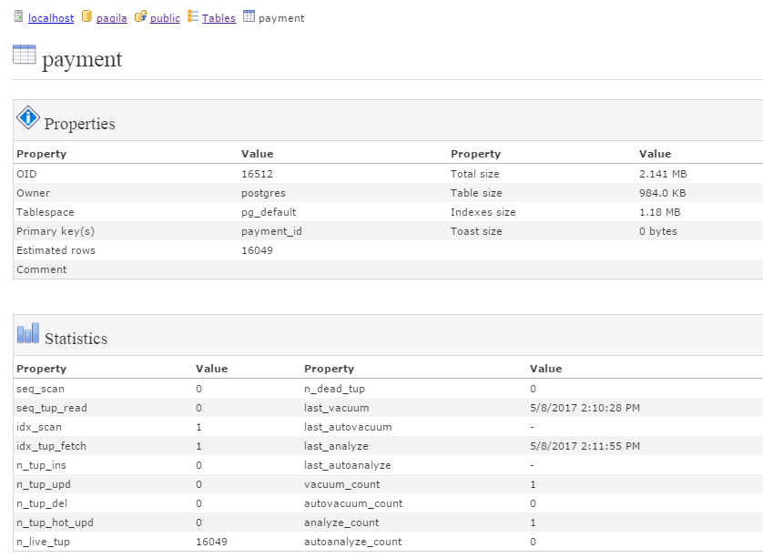Click the pagila database cylinder icon
This screenshot has height=558, width=763.
point(86,16)
